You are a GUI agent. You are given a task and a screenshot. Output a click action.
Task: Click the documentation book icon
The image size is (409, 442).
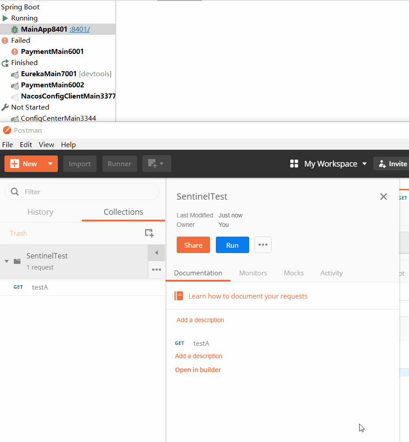[179, 296]
